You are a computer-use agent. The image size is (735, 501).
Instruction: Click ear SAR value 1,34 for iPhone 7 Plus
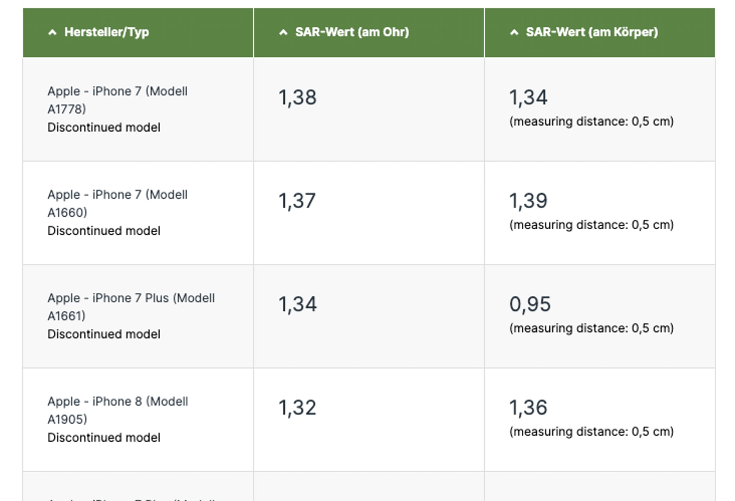tap(297, 304)
